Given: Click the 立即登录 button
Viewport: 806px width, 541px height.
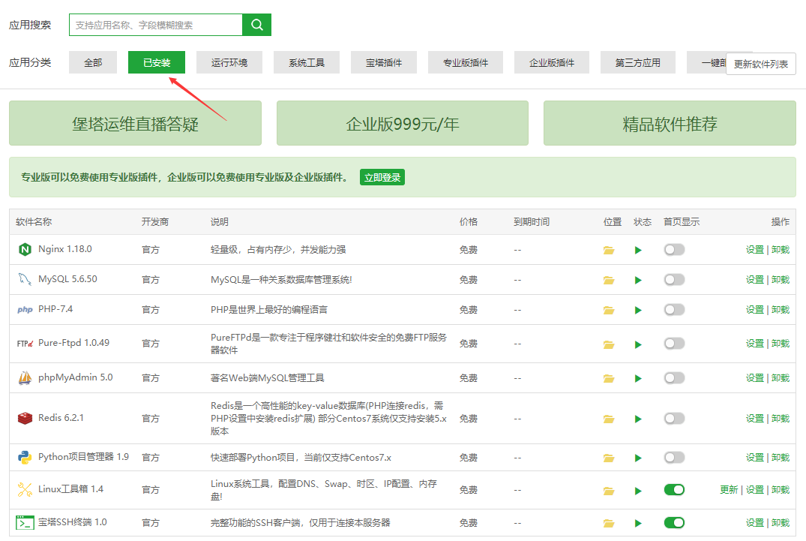Looking at the screenshot, I should click(x=382, y=177).
